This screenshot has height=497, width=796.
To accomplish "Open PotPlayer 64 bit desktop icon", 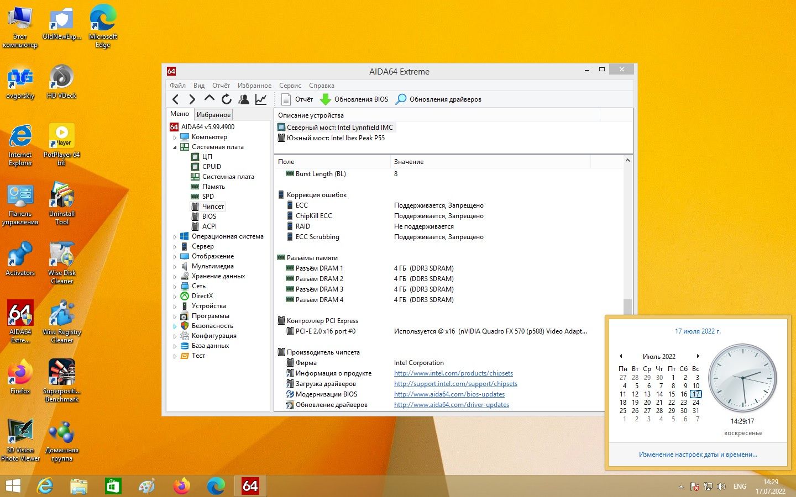I will (61, 144).
